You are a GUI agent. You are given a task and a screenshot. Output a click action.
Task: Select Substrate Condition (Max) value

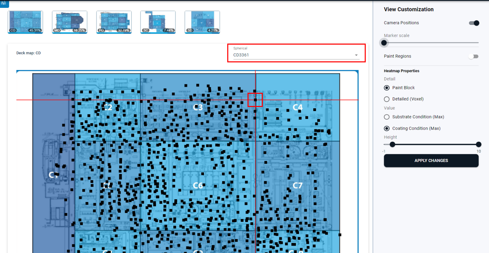click(x=387, y=117)
